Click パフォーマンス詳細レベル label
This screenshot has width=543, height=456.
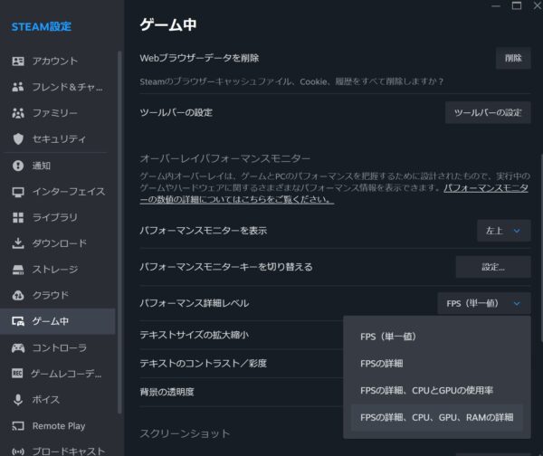pos(195,304)
